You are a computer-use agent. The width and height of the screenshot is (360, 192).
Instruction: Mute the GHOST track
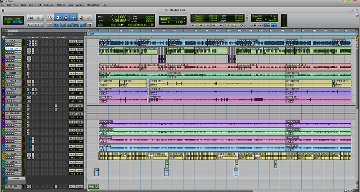pyautogui.click(x=13, y=60)
